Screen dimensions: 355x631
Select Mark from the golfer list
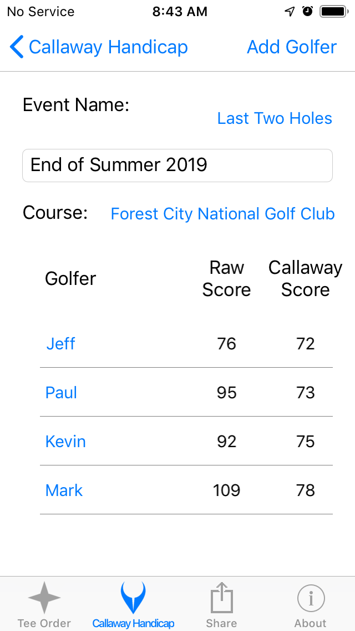(x=64, y=490)
